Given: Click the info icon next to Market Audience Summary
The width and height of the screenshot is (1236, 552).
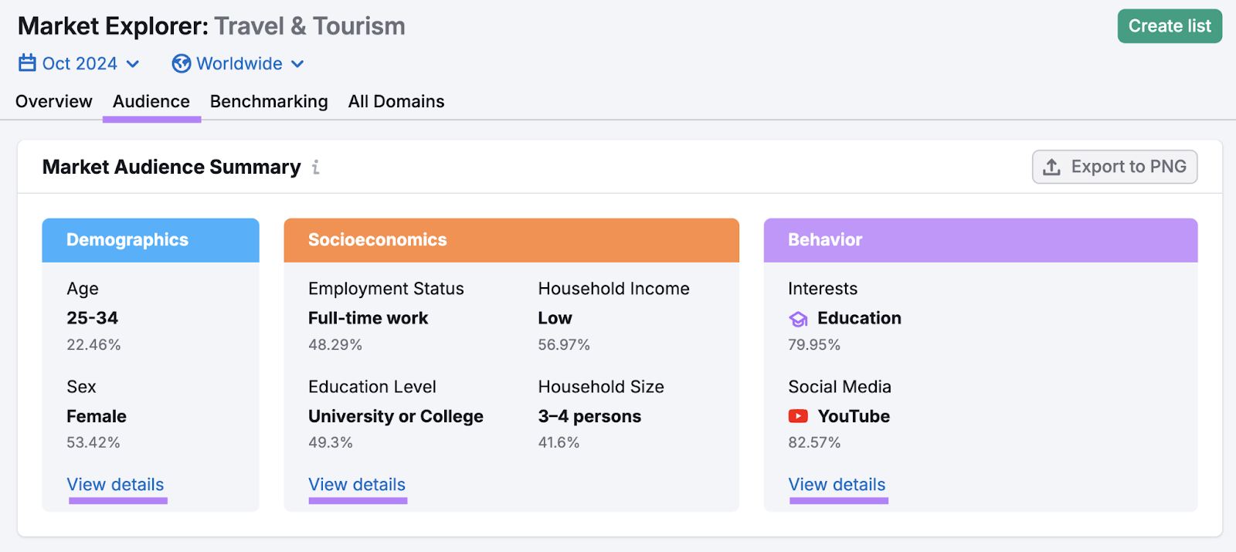Looking at the screenshot, I should pos(315,168).
